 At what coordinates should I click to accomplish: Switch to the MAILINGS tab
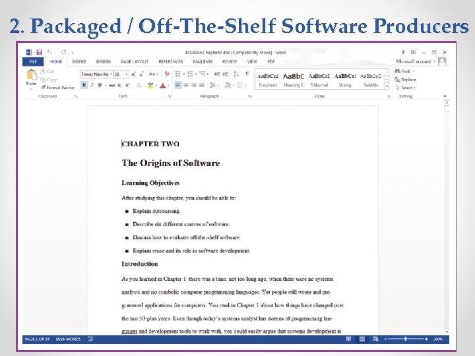pos(203,62)
